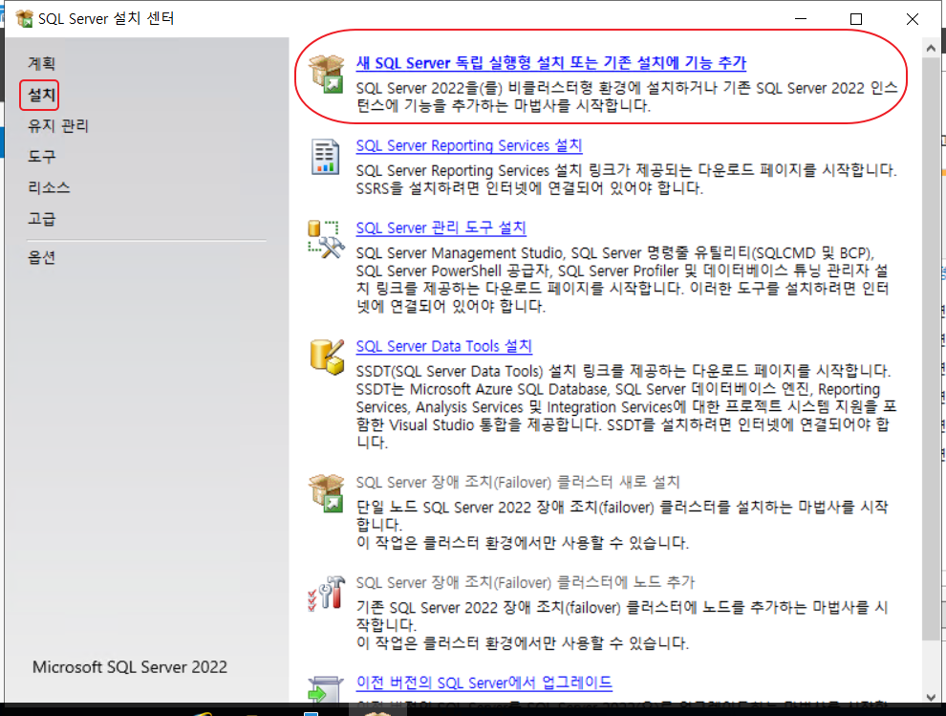Click the upgrade from previous version arrow icon

click(x=325, y=690)
